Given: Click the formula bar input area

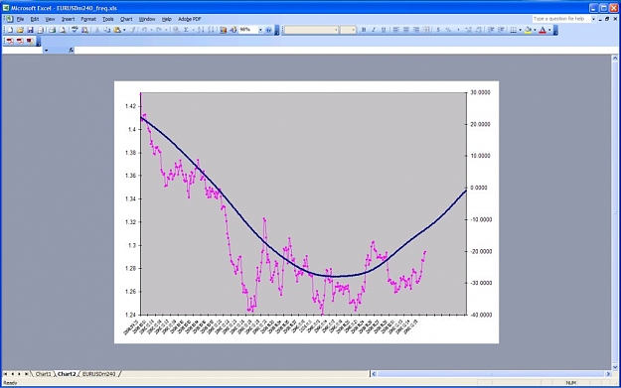Looking at the screenshot, I should (x=346, y=51).
